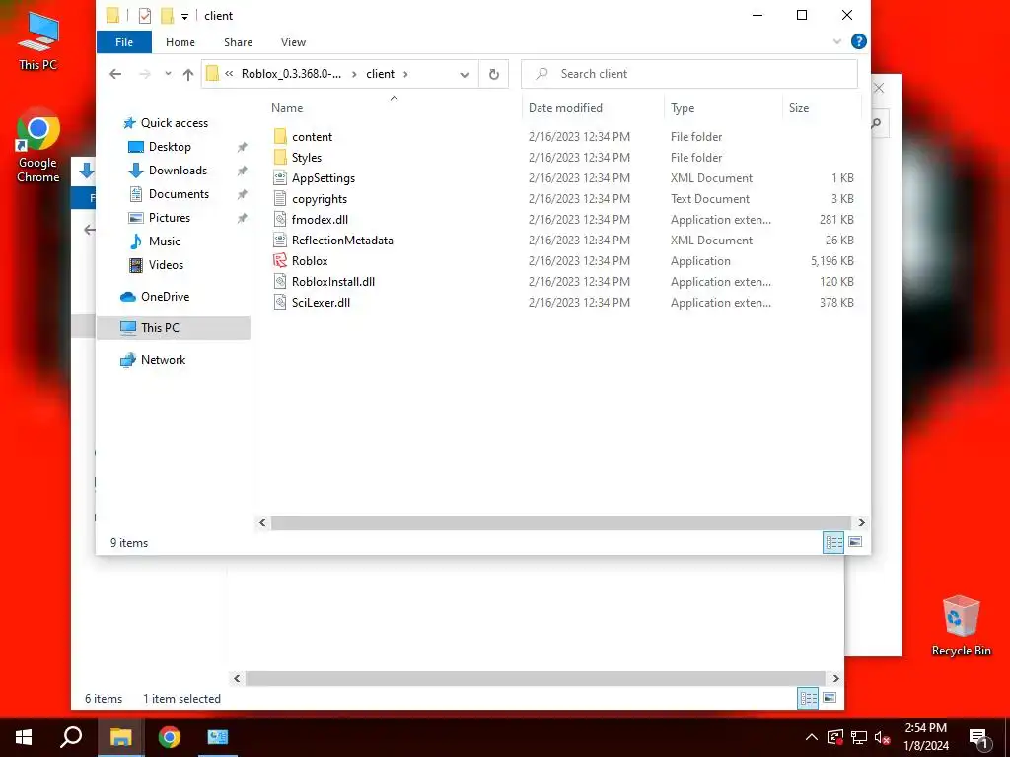Select the ReflectionMetadata file icon

point(279,241)
